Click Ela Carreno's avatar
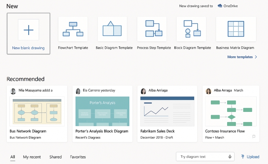The image size is (268, 164). (x=78, y=91)
